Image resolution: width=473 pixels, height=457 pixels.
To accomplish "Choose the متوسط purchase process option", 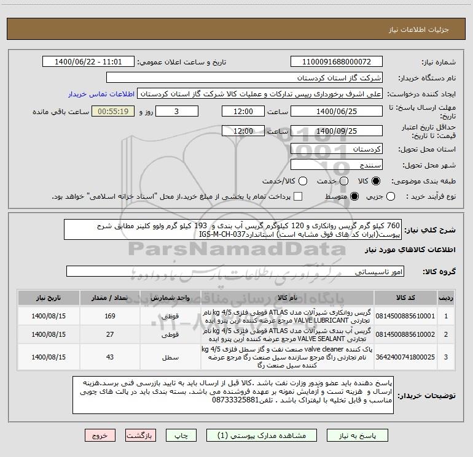I will 354,196.
